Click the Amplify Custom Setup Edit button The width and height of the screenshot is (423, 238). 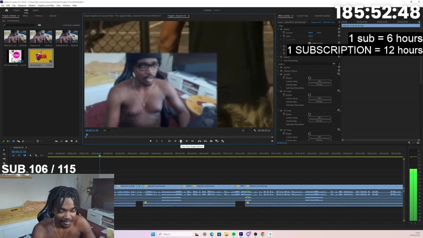coord(320,81)
